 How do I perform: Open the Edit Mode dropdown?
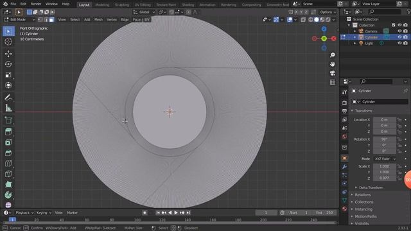pos(19,20)
